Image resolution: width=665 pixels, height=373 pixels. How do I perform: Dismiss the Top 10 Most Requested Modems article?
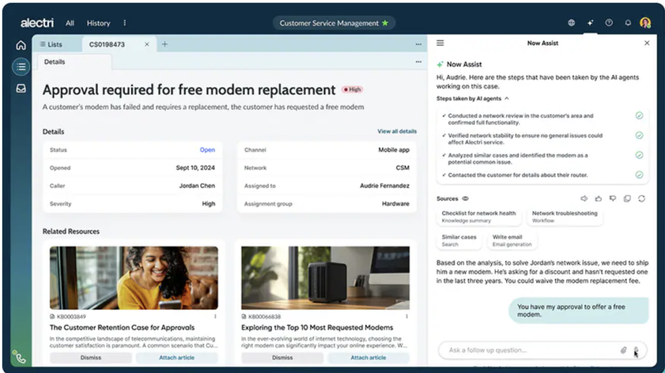click(282, 357)
